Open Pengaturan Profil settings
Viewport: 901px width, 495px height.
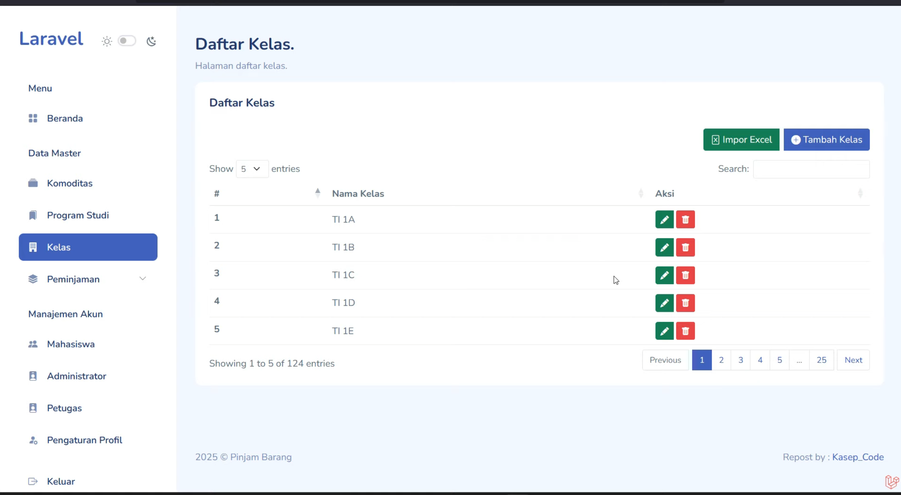[88, 440]
